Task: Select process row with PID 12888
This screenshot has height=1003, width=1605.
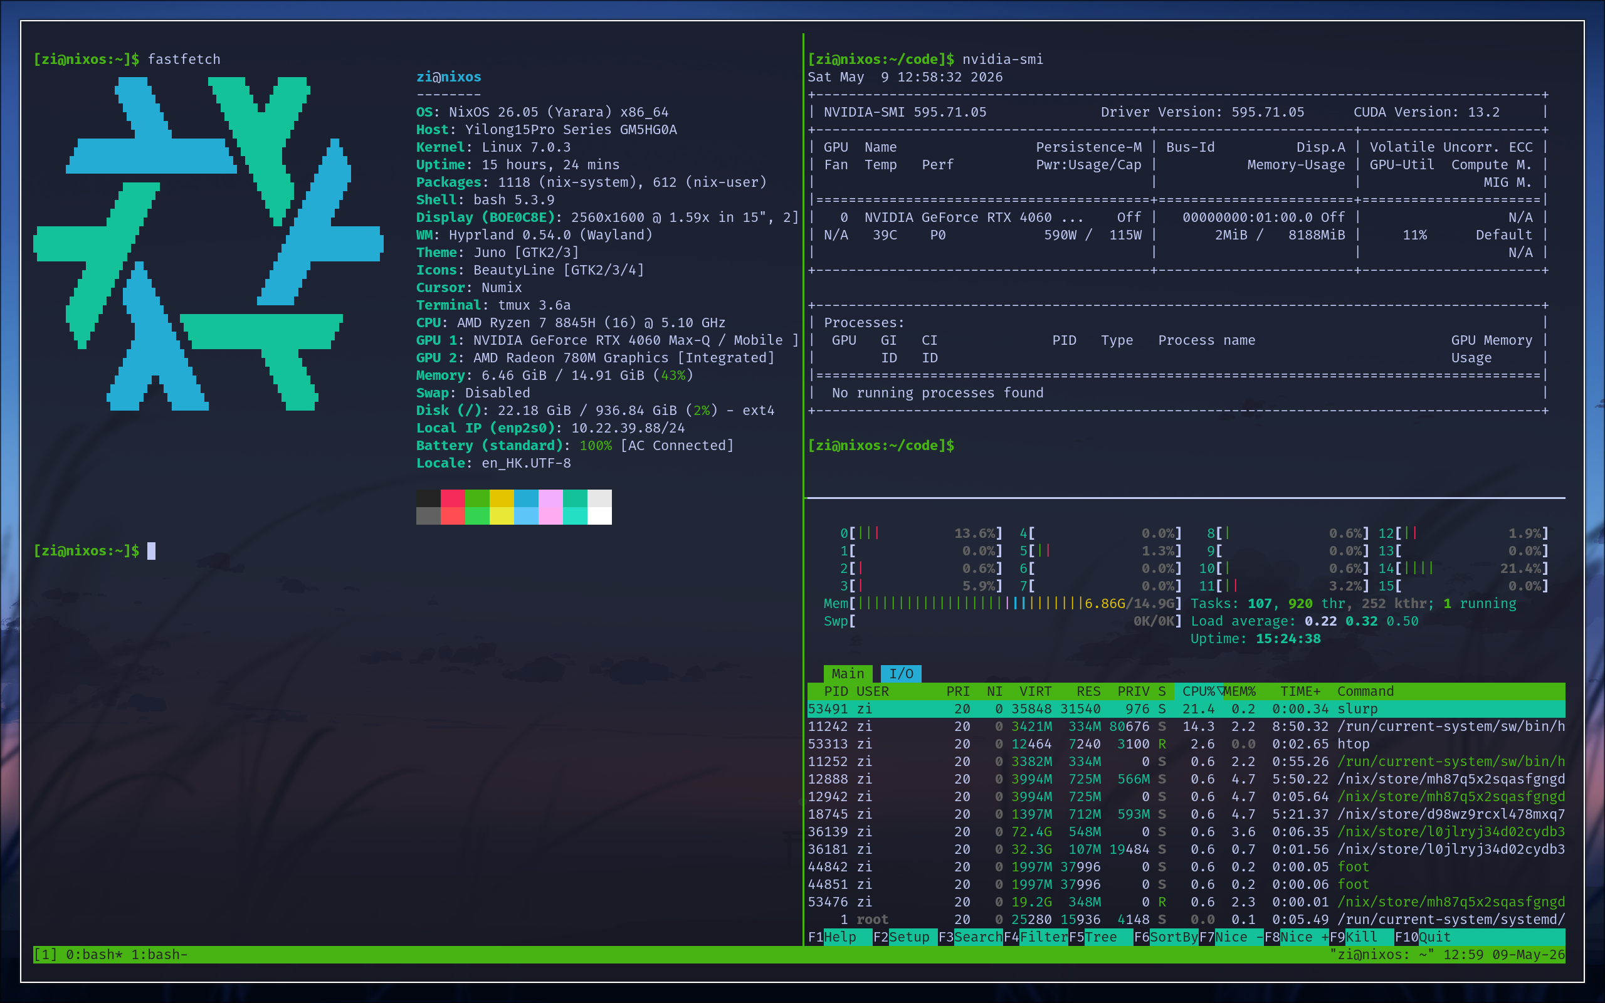Action: click(1186, 779)
